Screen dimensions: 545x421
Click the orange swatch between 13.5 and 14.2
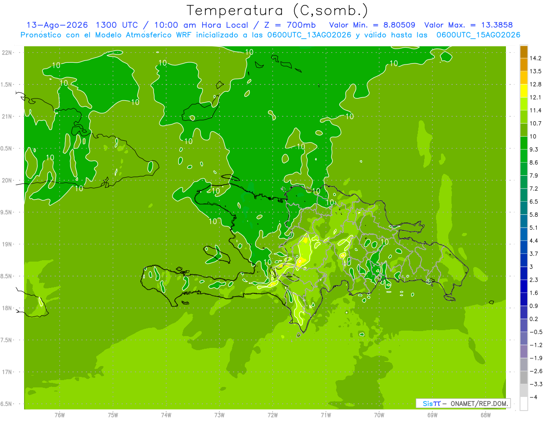pos(524,65)
